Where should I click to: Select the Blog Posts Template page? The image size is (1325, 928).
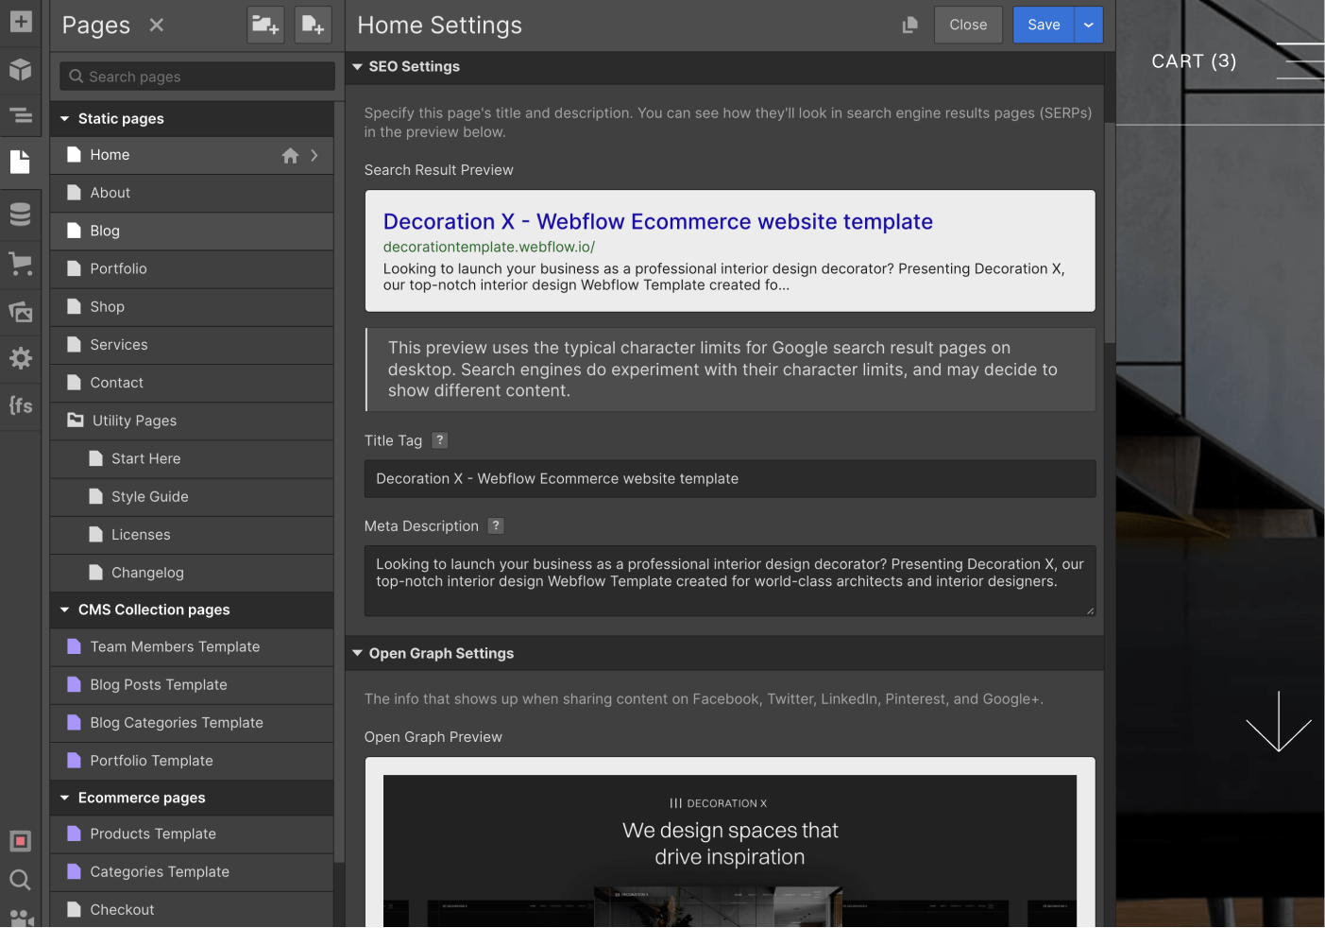[x=158, y=684]
